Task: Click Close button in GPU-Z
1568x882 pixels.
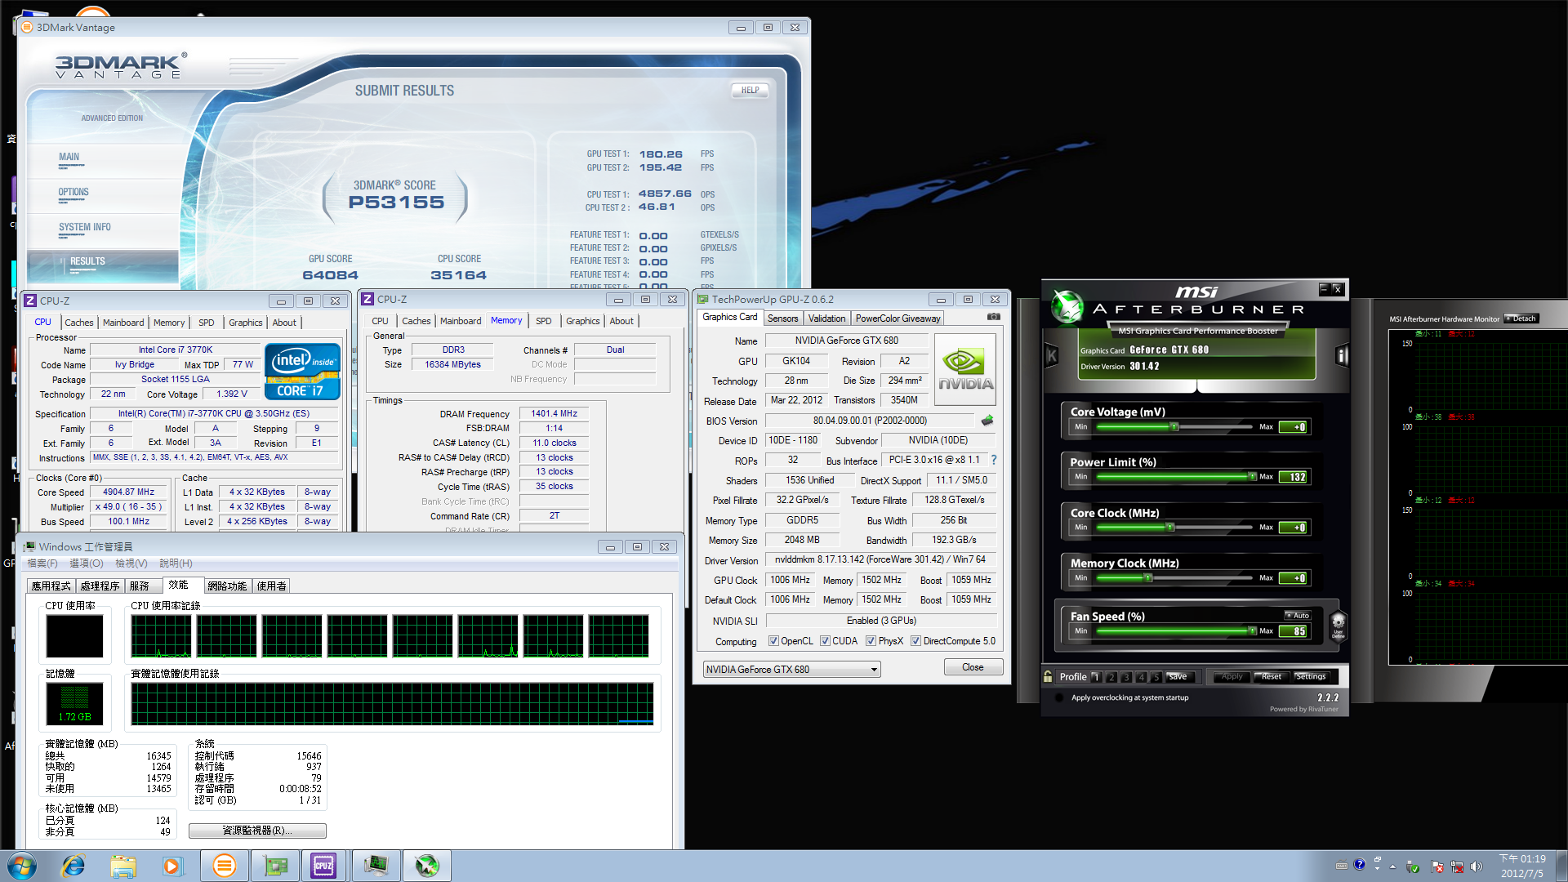Action: point(973,667)
